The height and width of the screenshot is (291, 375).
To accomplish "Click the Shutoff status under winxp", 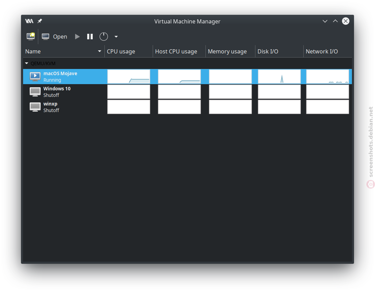I will pyautogui.click(x=51, y=110).
